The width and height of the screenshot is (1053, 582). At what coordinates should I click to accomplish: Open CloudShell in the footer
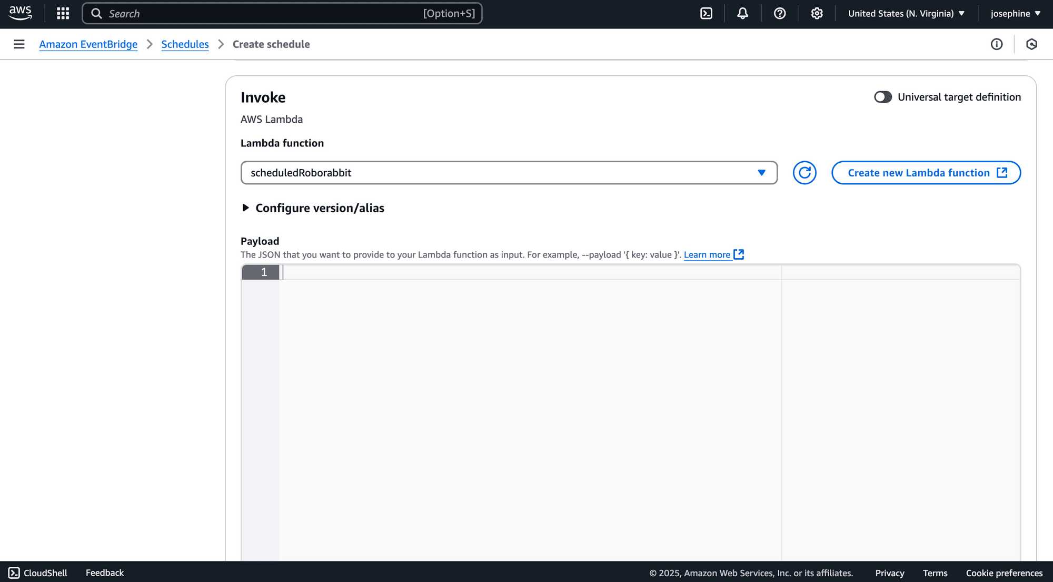pyautogui.click(x=38, y=573)
